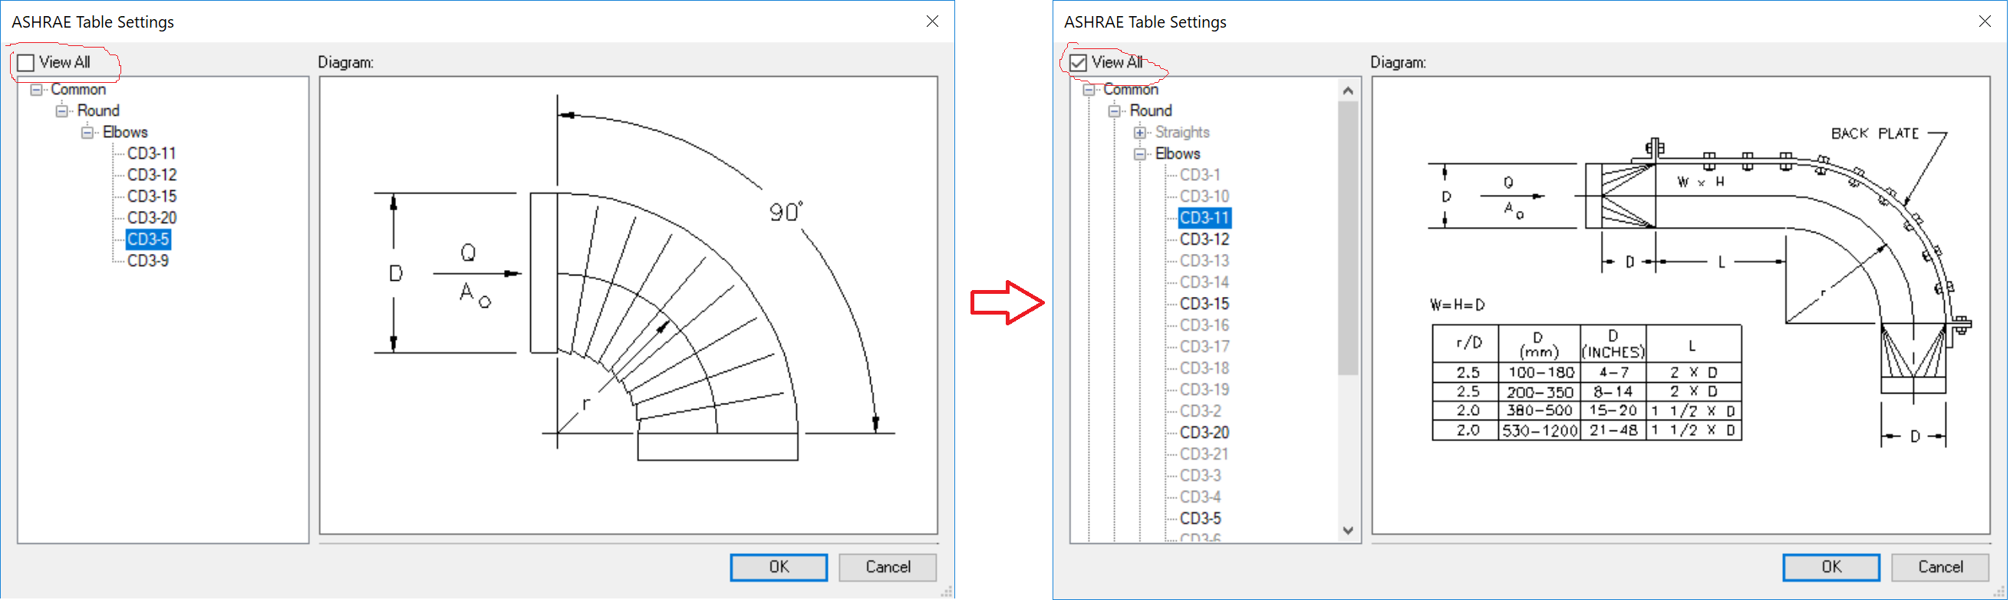Select CD3-1 in the right dialog tree
Viewport: 2010px width, 600px height.
1199,175
